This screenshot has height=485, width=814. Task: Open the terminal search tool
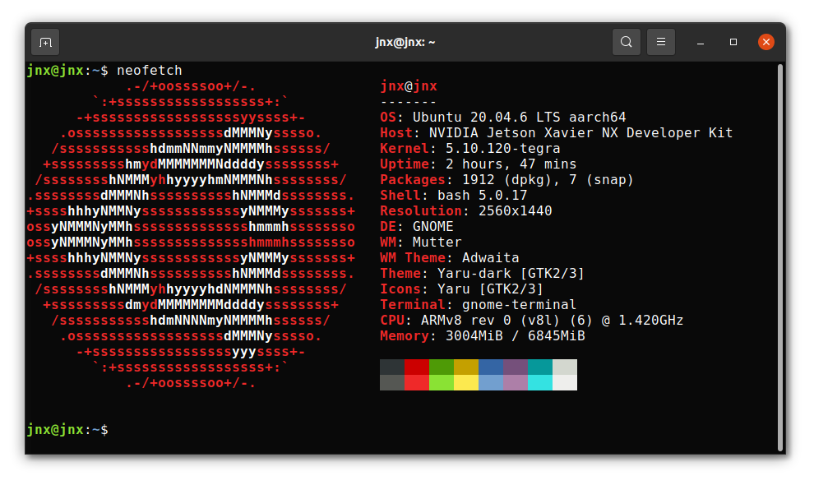(x=626, y=42)
